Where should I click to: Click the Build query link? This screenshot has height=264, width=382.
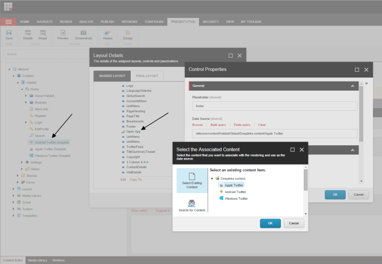[x=218, y=125]
